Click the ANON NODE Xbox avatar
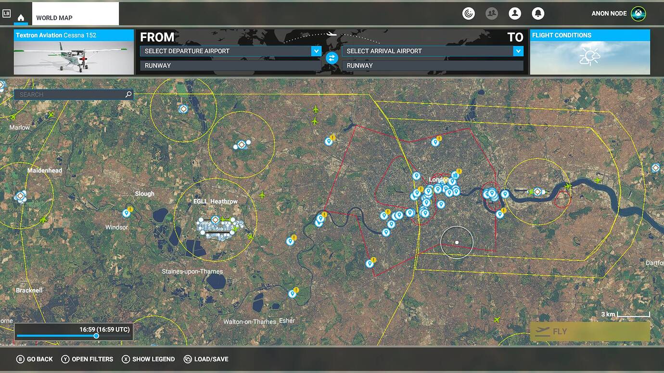The width and height of the screenshot is (664, 373). tap(638, 13)
